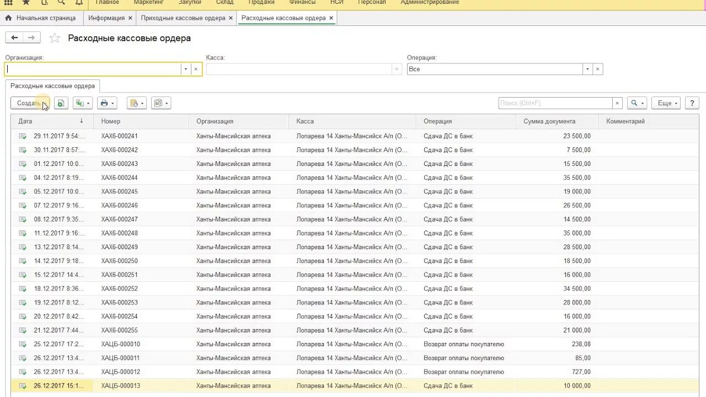Open the Еще menu
Image resolution: width=706 pixels, height=397 pixels.
coord(666,103)
